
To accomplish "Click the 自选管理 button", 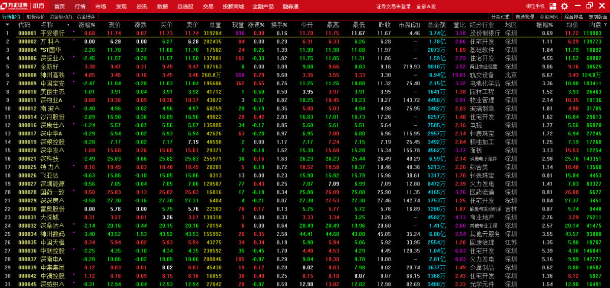I will pos(525,16).
